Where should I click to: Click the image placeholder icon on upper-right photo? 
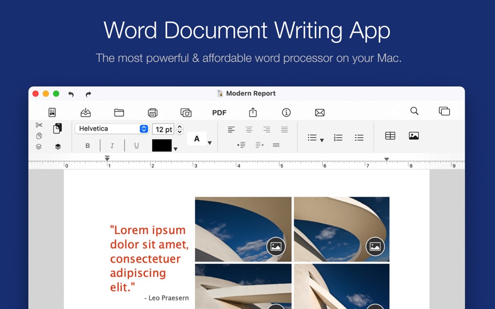[x=375, y=247]
